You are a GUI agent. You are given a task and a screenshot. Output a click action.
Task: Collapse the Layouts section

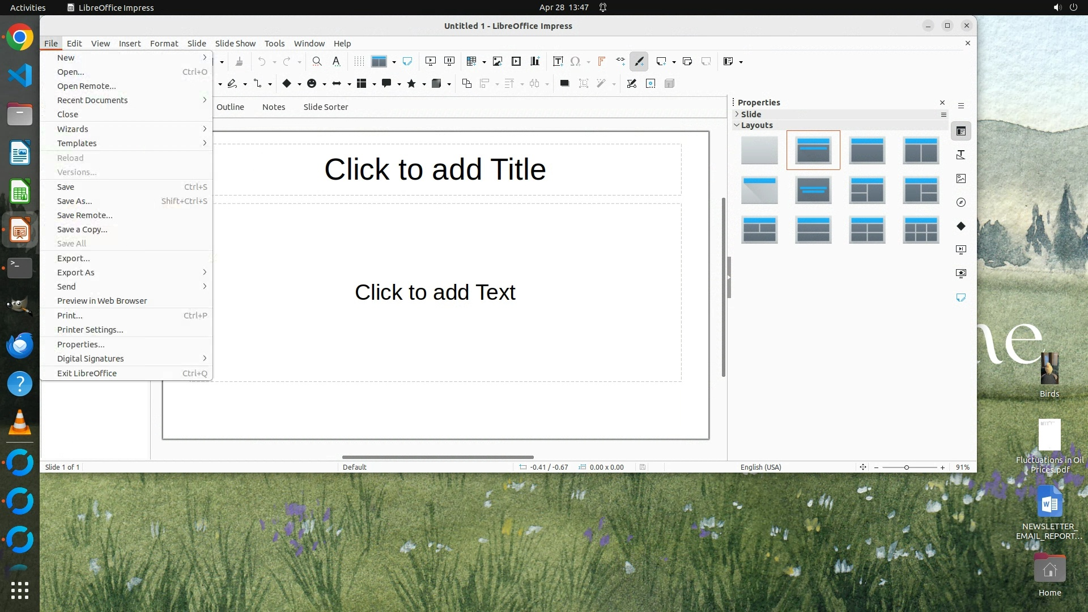[x=756, y=125]
